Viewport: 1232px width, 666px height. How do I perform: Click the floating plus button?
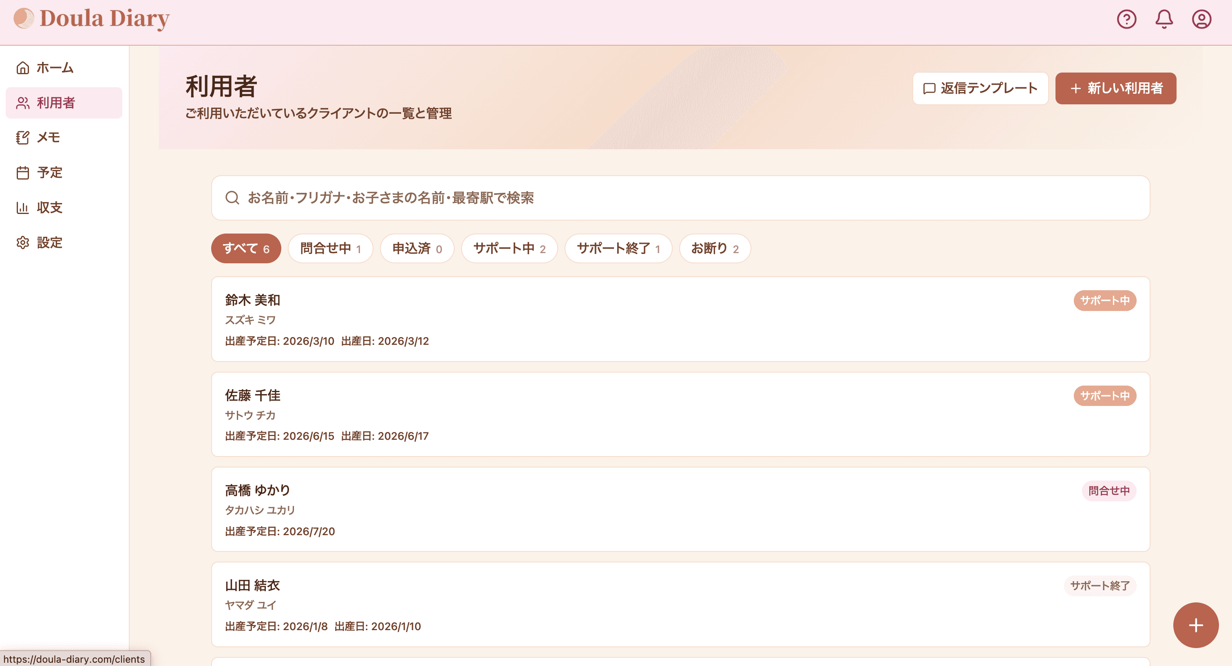pos(1196,625)
